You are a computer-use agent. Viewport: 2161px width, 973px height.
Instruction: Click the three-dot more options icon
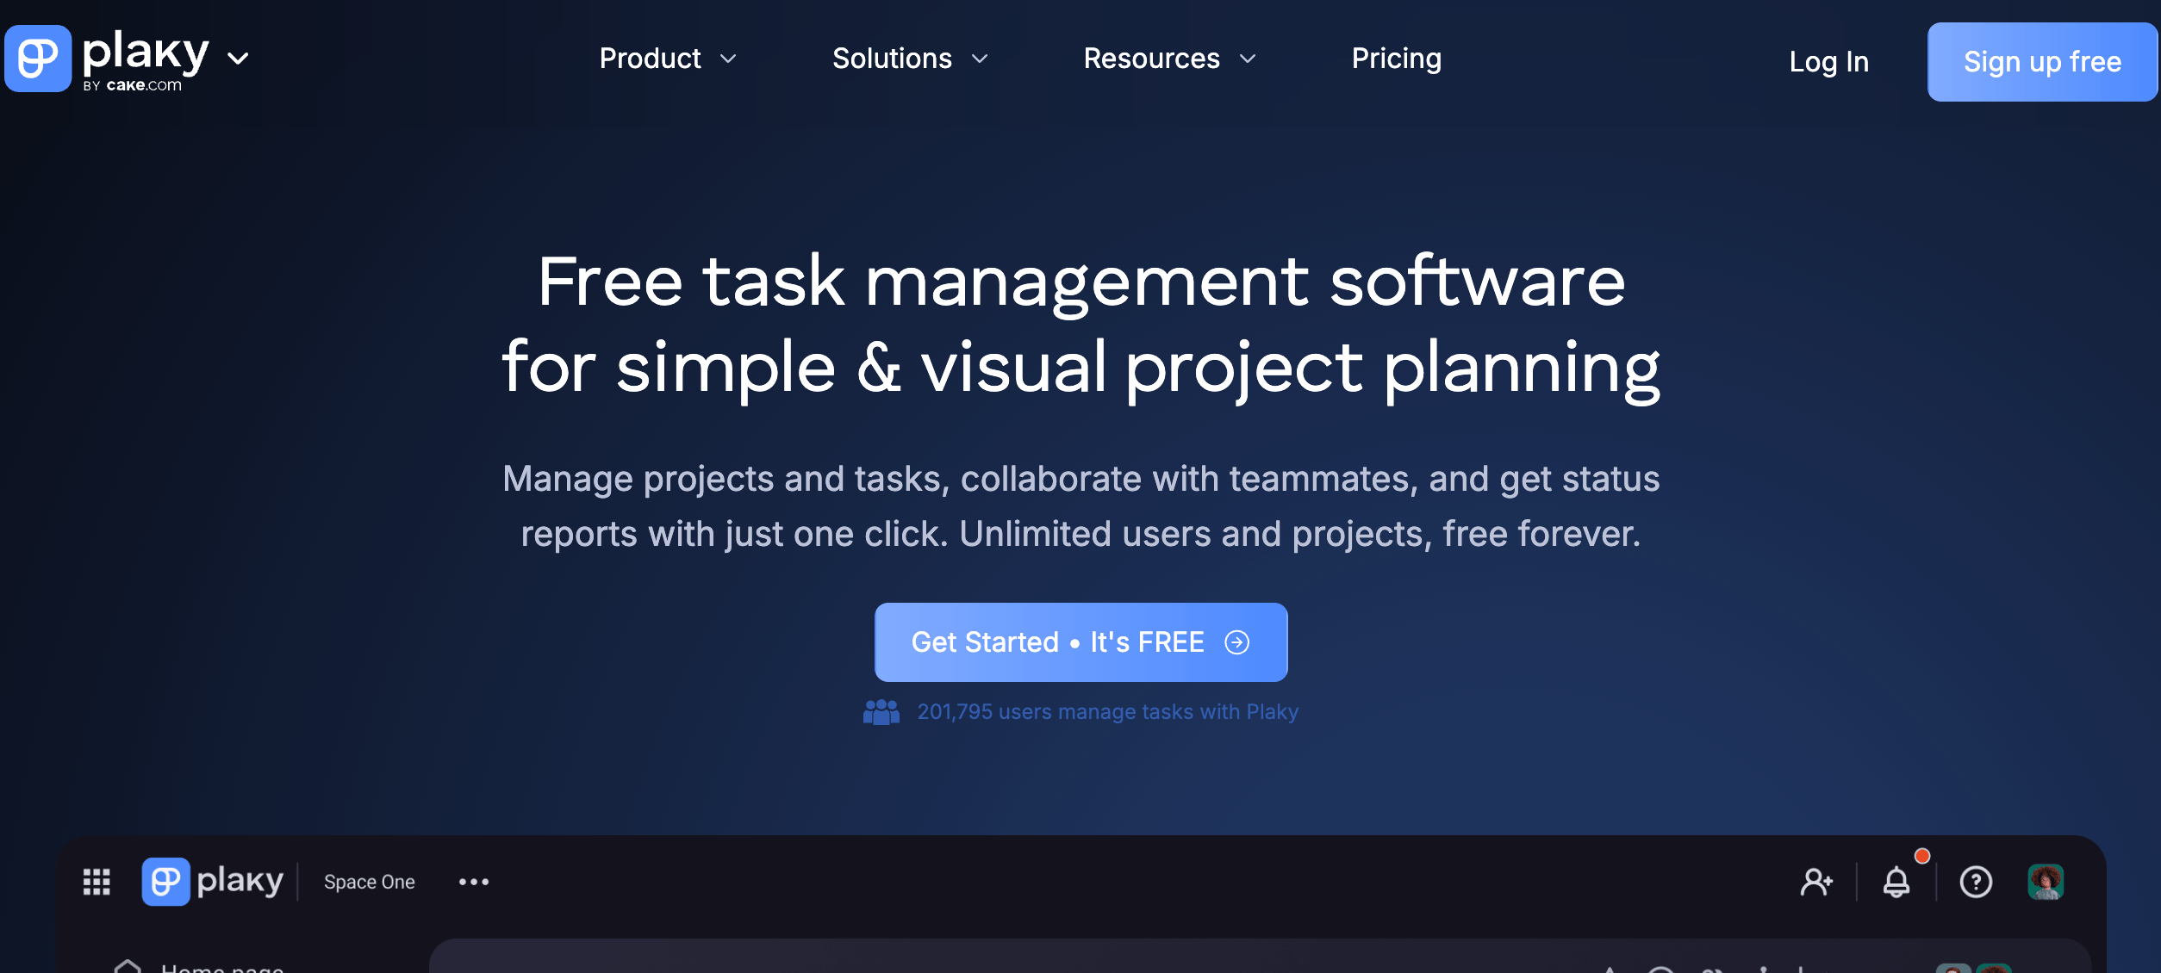point(474,882)
